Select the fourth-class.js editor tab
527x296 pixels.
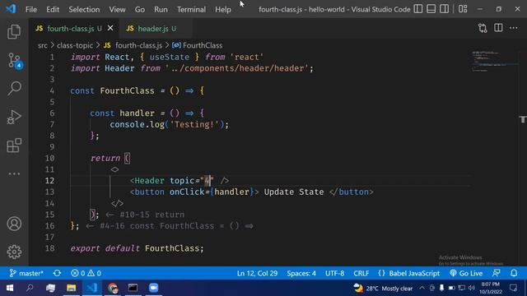[71, 29]
